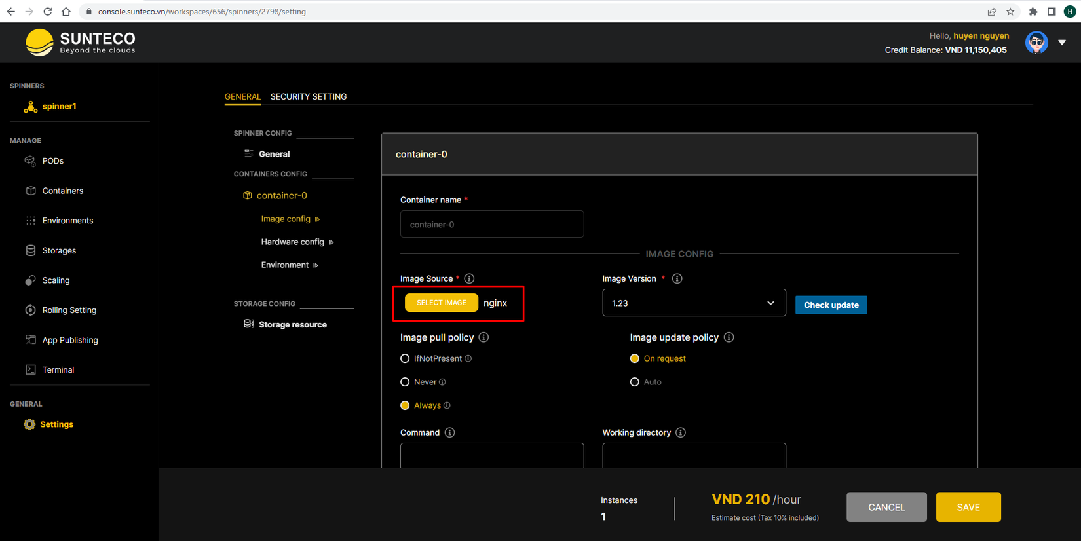The height and width of the screenshot is (541, 1081).
Task: Click the CANCEL button
Action: [886, 507]
